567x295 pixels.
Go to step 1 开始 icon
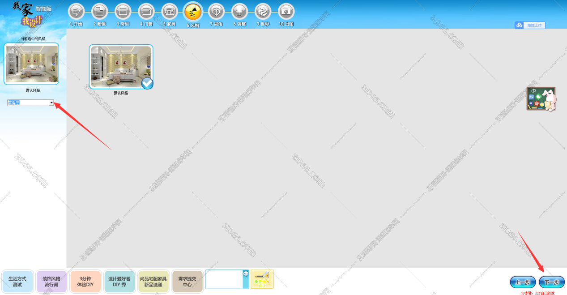[76, 12]
